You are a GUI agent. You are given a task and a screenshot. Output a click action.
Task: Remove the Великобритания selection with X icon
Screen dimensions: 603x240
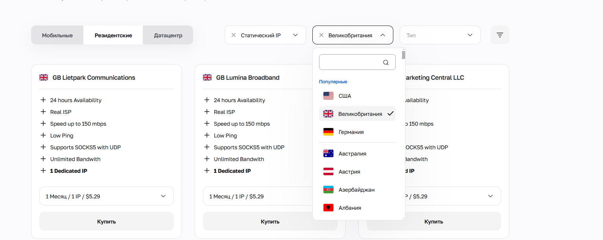pos(321,35)
